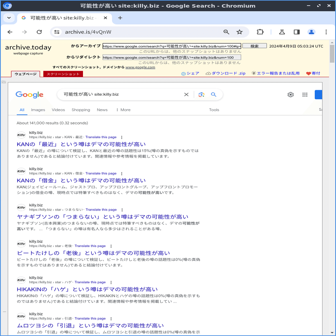Click the 寄付 donate link
The width and height of the screenshot is (336, 336).
[313, 73]
